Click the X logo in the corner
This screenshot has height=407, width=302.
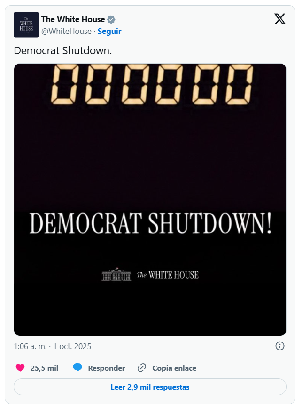tap(279, 19)
